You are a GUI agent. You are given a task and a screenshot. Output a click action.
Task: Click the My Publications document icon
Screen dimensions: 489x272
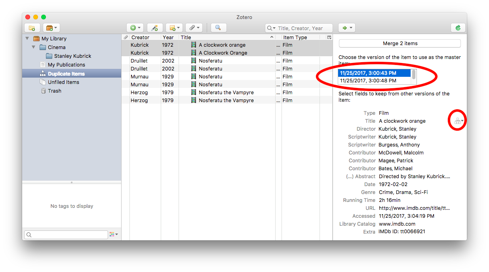[43, 65]
